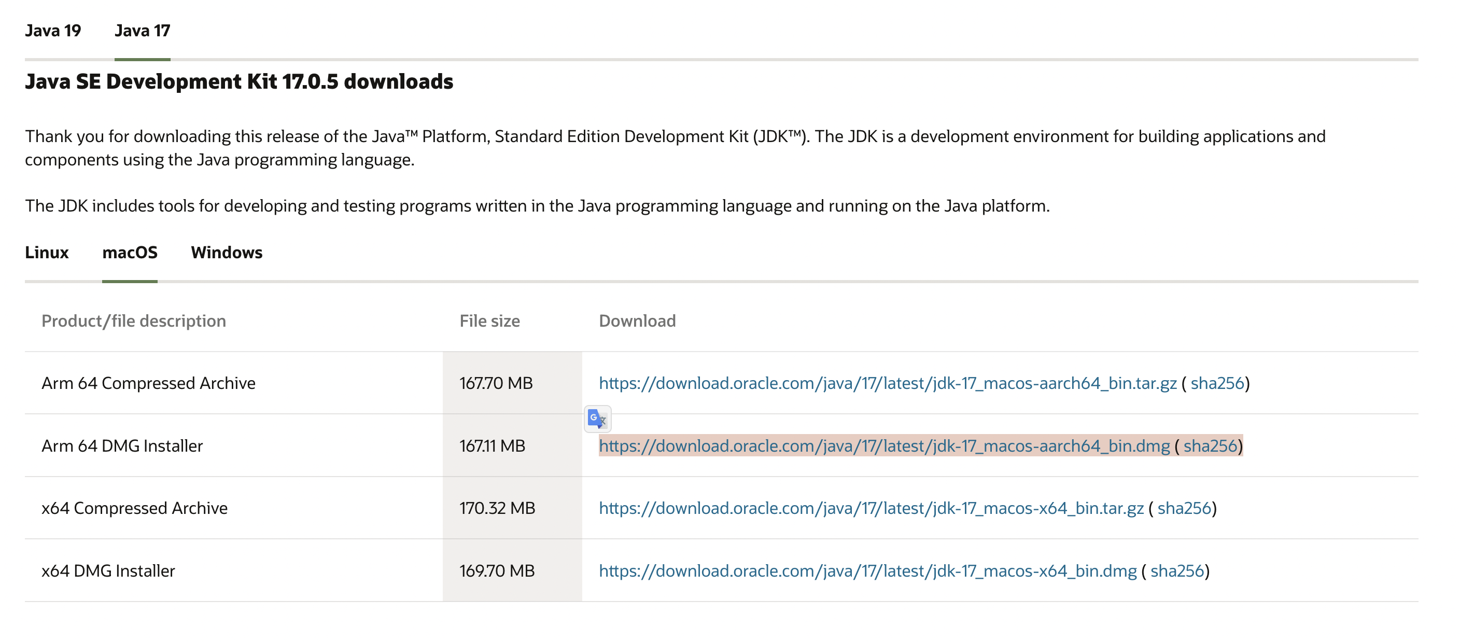Download Arm 64 compressed archive tar.gz link

tap(887, 383)
